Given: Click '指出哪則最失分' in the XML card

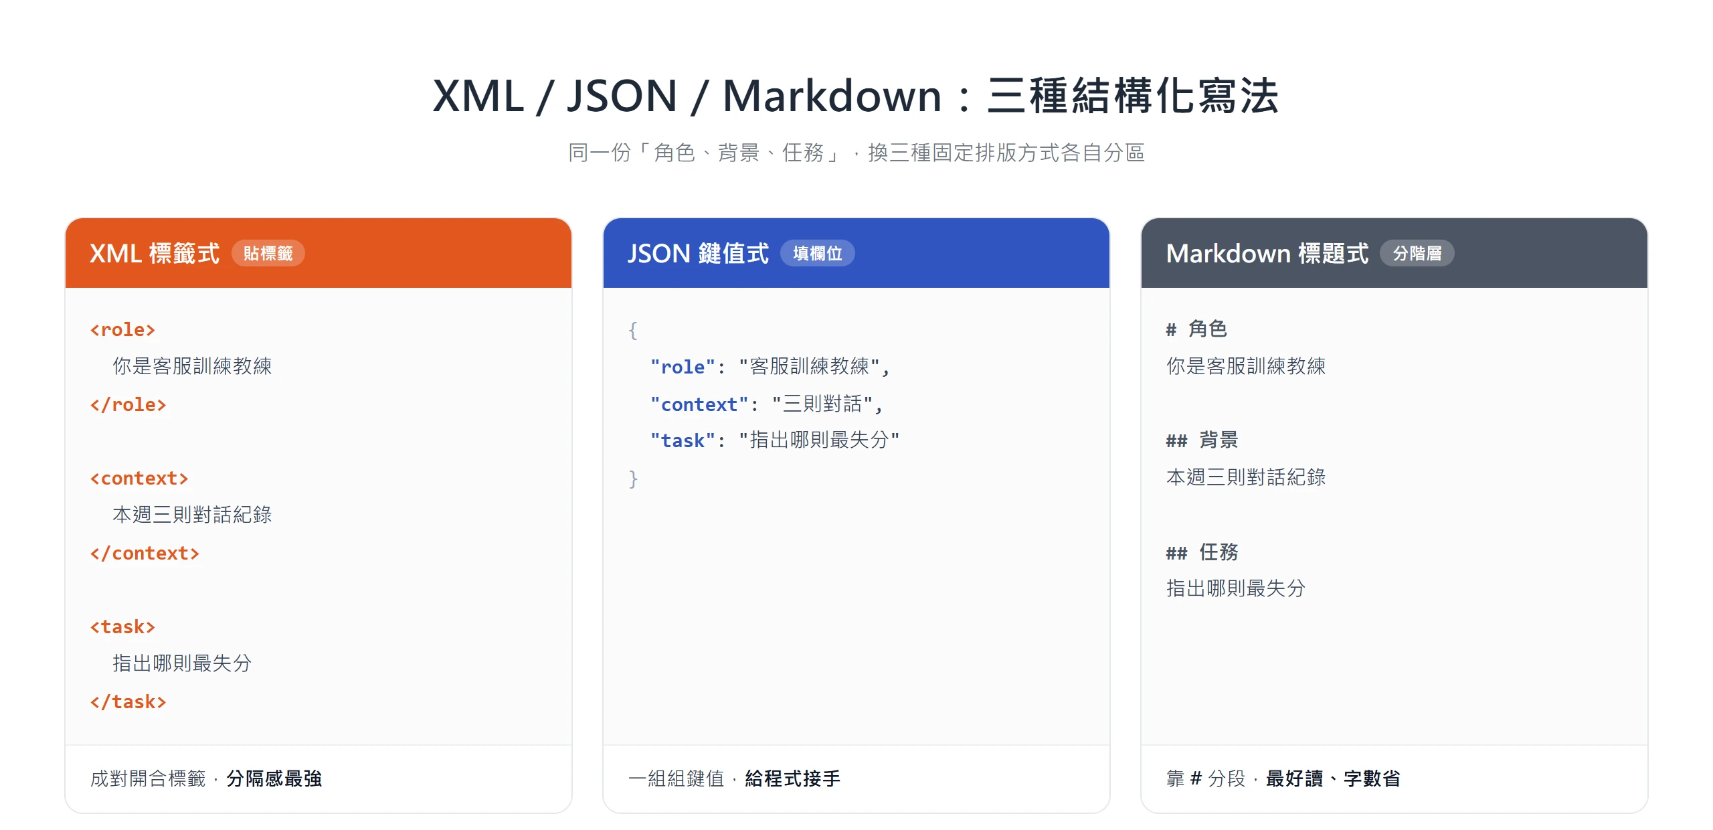Looking at the screenshot, I should (x=182, y=663).
